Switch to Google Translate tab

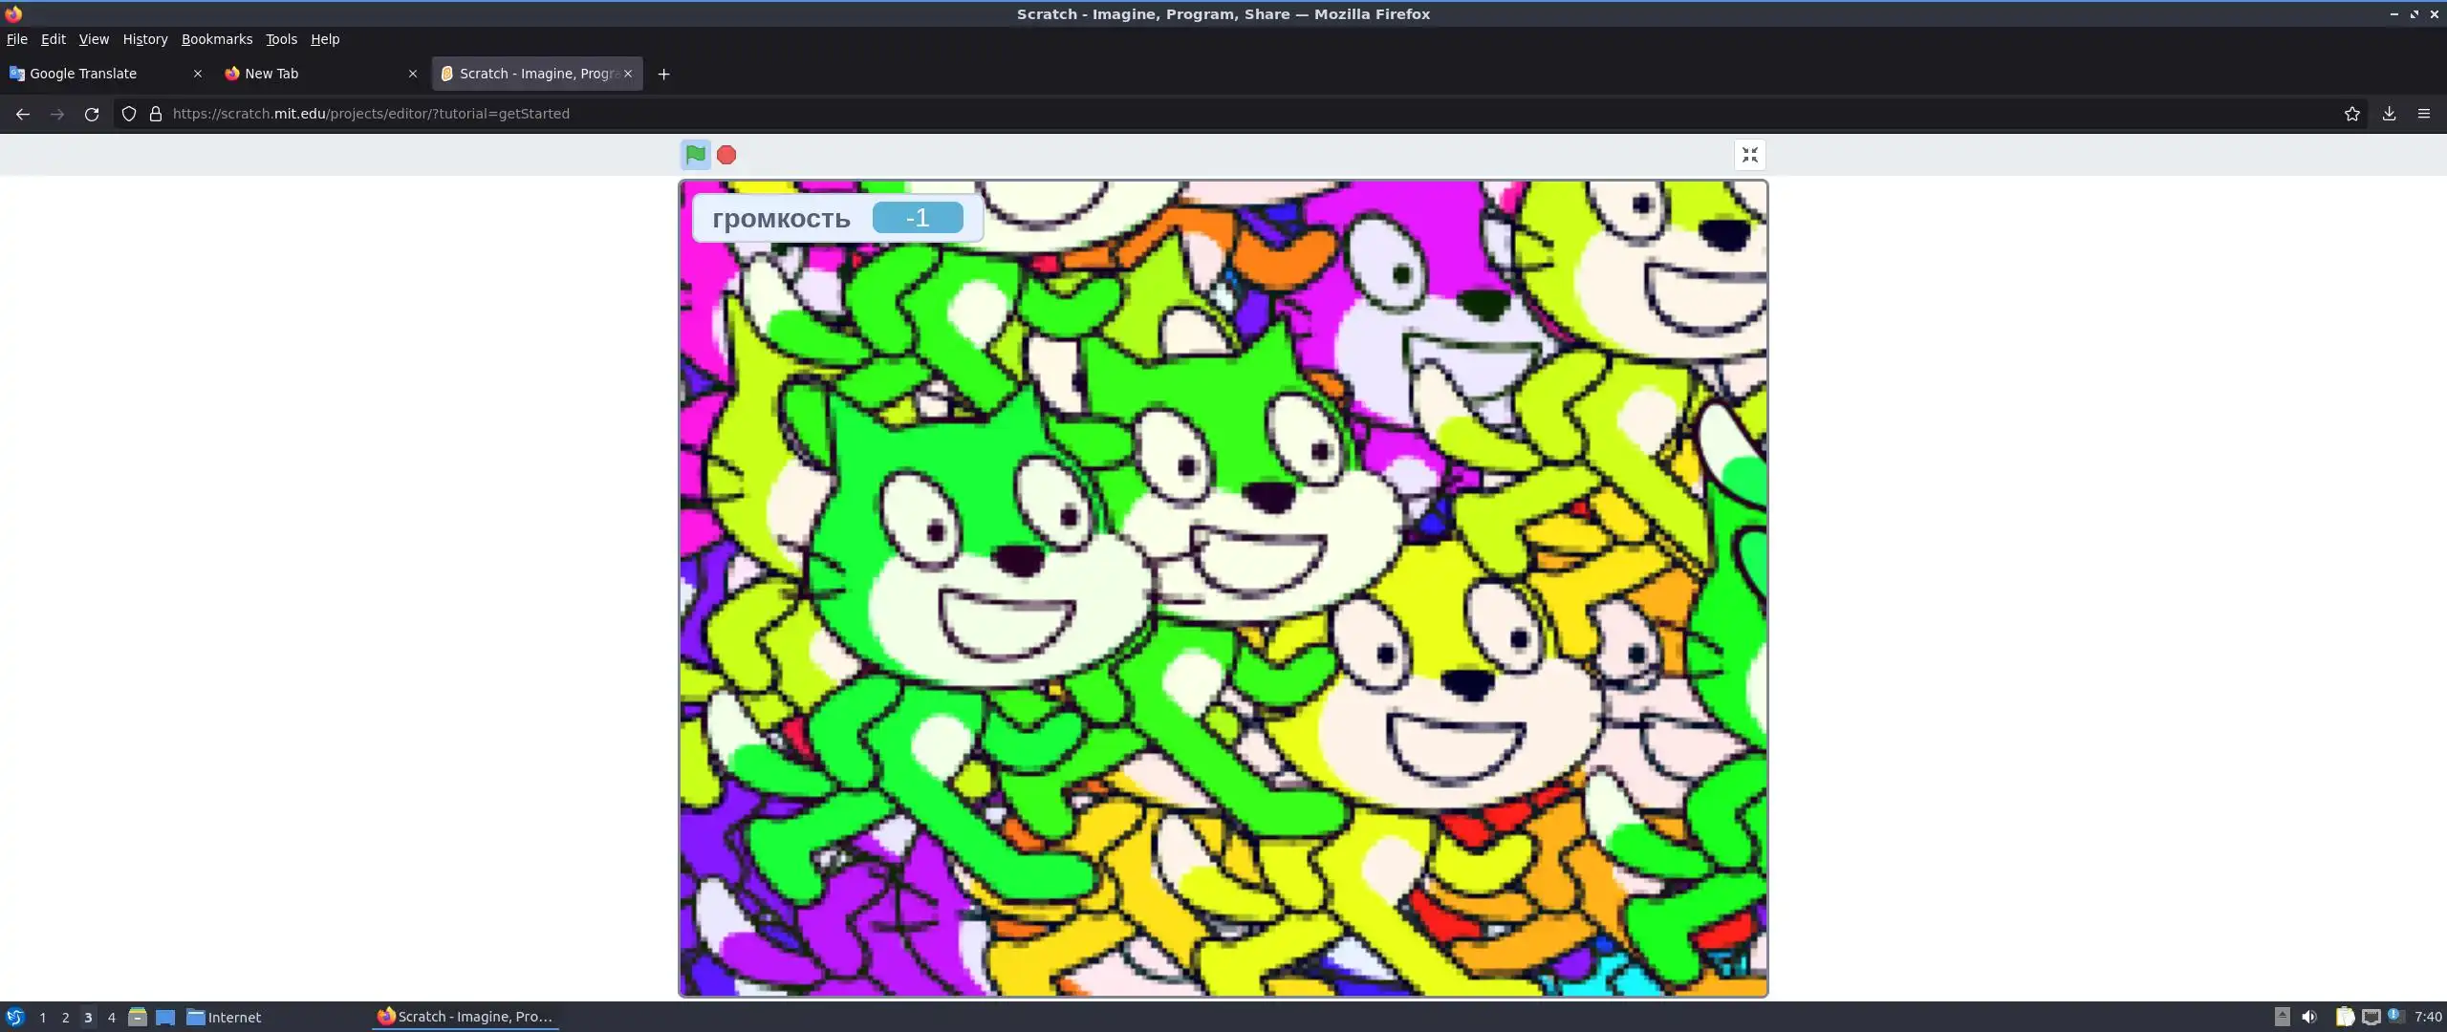point(96,74)
